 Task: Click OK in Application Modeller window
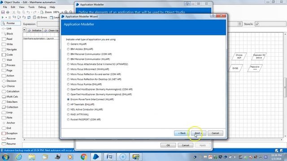168,145
